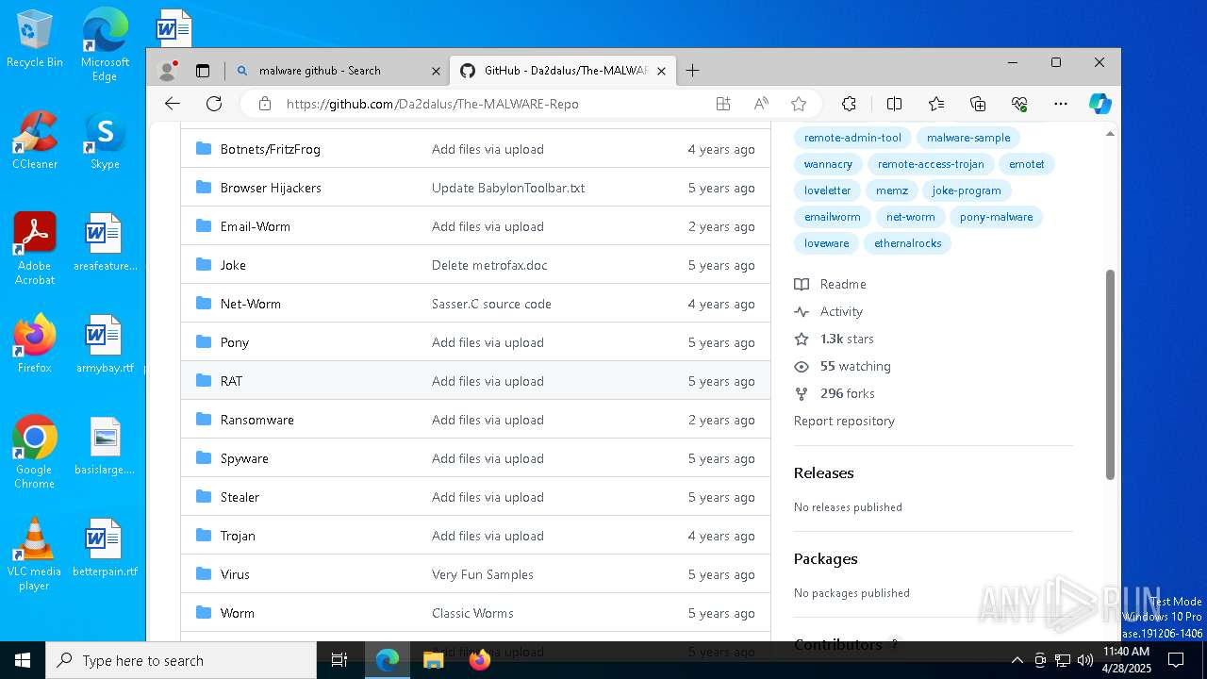
Task: Select the remote-access-trojan topic tag
Action: click(931, 164)
